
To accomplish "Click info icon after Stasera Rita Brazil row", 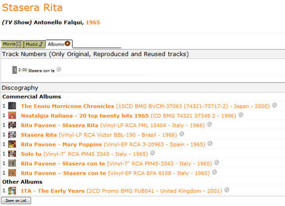I will tap(181, 134).
